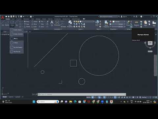The width and height of the screenshot is (158, 119).
Task: Click the Copy tool
Action: (x=27, y=24)
